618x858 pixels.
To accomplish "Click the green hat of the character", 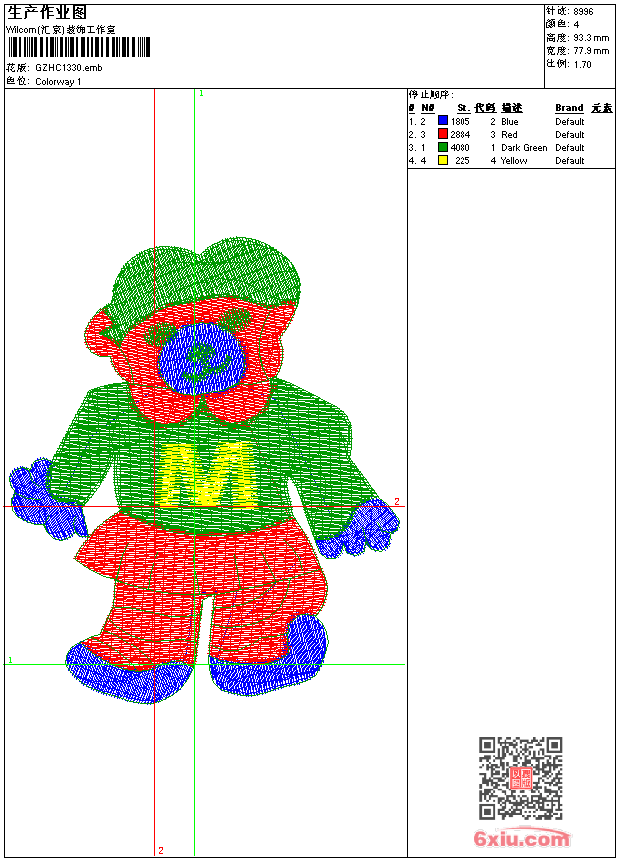I will tap(205, 280).
